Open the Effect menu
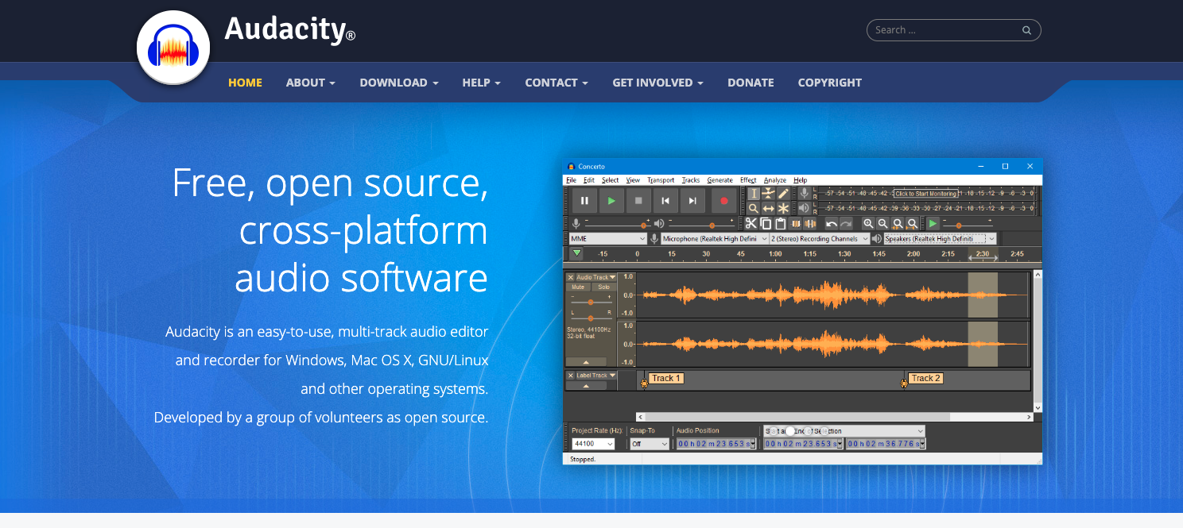The image size is (1183, 528). click(748, 180)
